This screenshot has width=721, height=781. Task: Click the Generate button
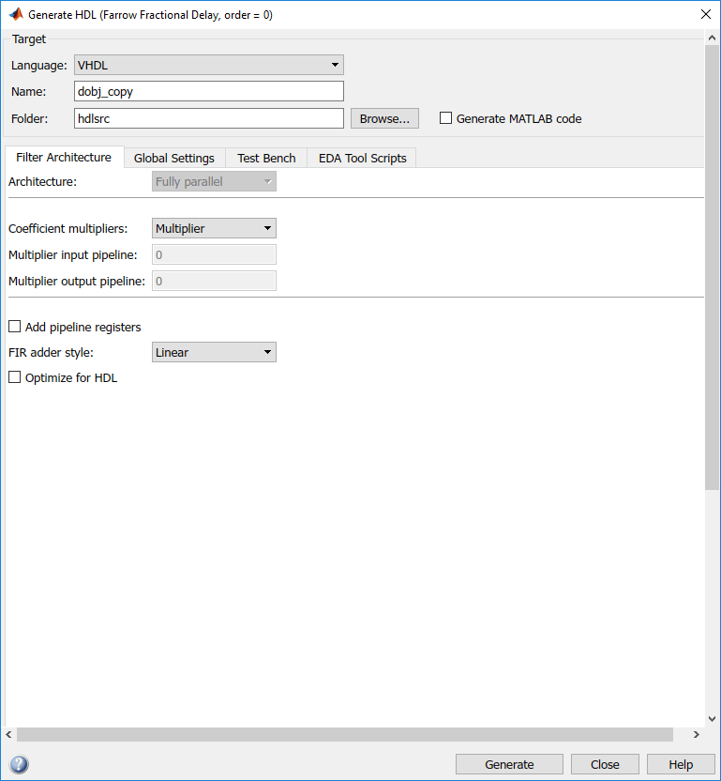pyautogui.click(x=509, y=764)
